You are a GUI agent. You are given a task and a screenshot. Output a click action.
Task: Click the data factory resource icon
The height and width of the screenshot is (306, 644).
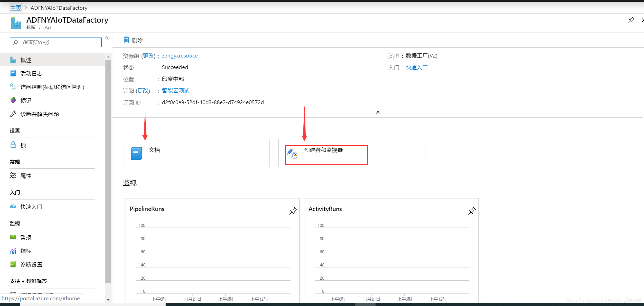pos(16,23)
